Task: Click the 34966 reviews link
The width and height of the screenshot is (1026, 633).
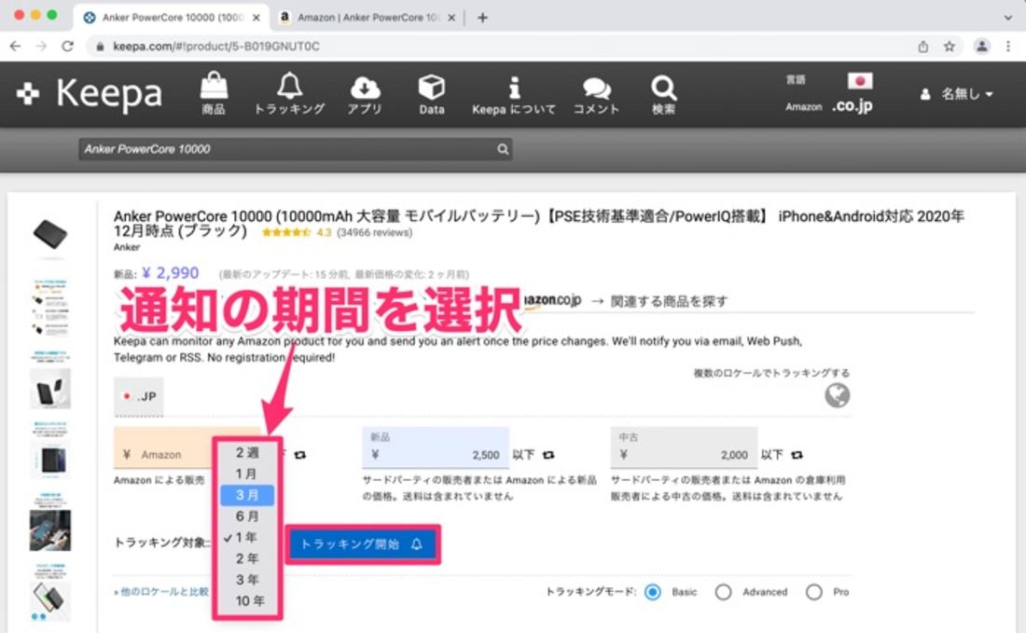Action: pyautogui.click(x=374, y=233)
